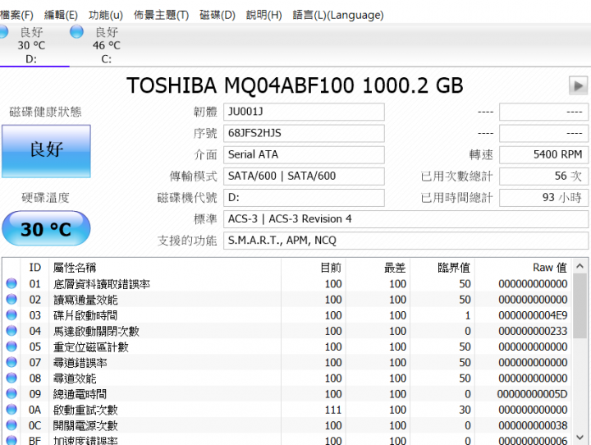591x445 pixels.
Task: Select the 馬達啟動關閉次數 attribute row
Action: click(287, 331)
